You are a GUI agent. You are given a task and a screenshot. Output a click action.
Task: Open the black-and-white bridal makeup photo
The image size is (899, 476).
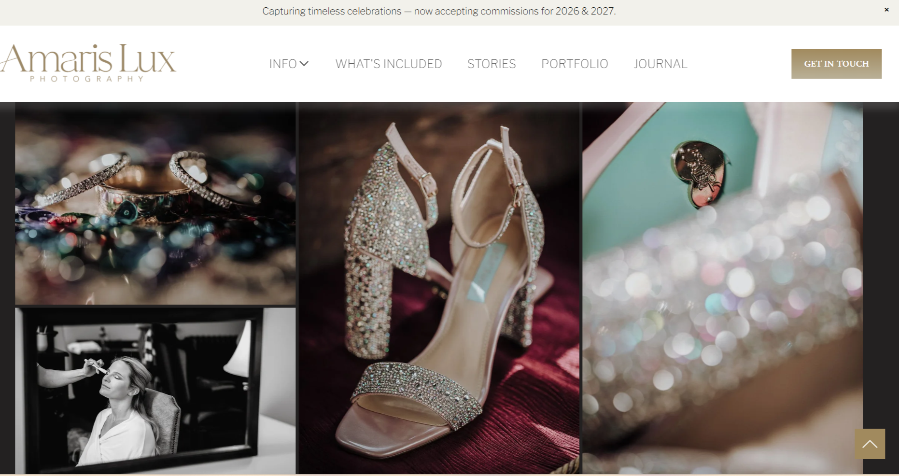pyautogui.click(x=155, y=391)
